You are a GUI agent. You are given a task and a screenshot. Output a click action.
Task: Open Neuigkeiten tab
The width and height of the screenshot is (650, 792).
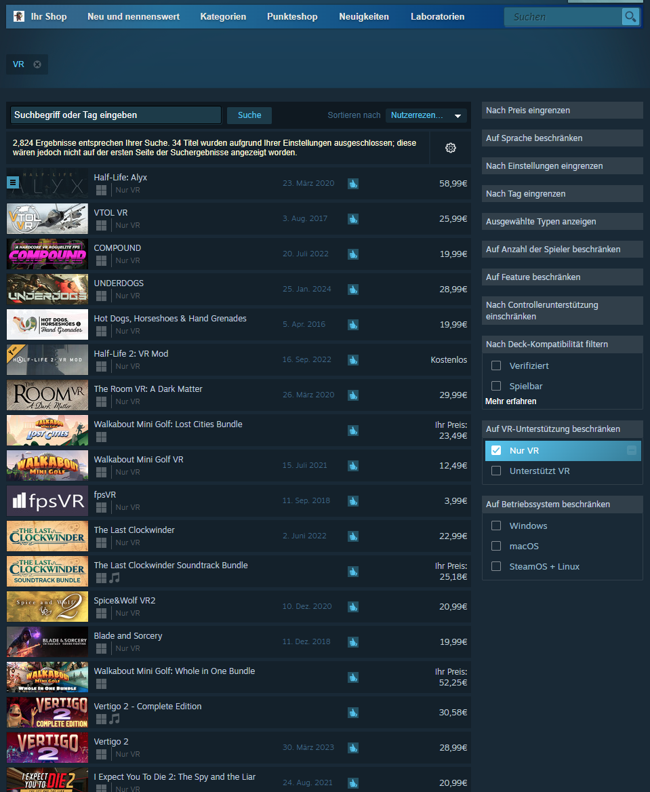click(x=364, y=17)
